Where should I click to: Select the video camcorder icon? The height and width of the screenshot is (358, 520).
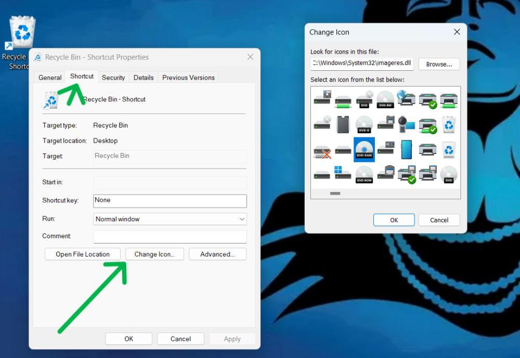click(406, 125)
